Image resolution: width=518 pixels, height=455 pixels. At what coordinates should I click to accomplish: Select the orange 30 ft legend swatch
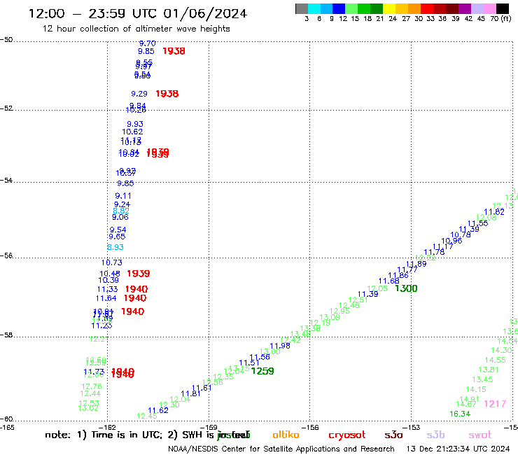pyautogui.click(x=414, y=8)
